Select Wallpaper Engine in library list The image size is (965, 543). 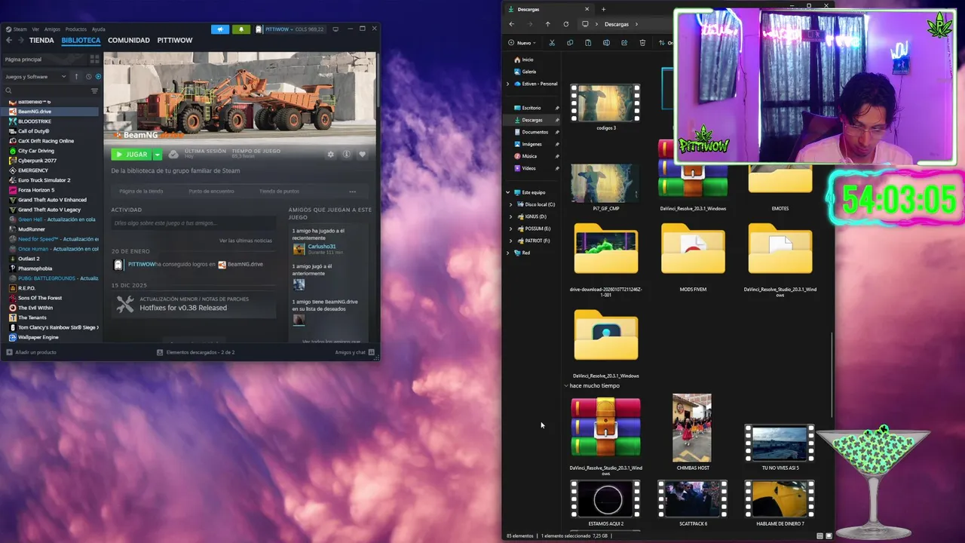[x=38, y=337]
